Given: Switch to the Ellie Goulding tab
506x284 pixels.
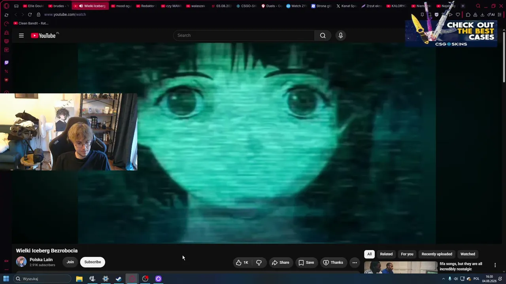Looking at the screenshot, I should [x=33, y=6].
